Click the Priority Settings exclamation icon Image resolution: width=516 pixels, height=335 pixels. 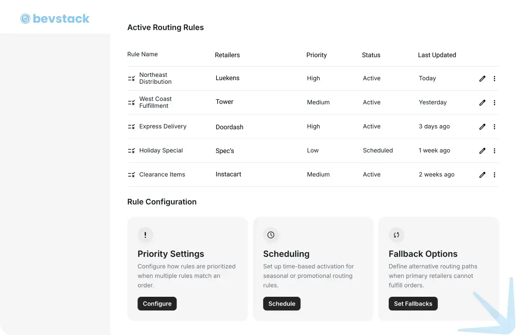(146, 235)
